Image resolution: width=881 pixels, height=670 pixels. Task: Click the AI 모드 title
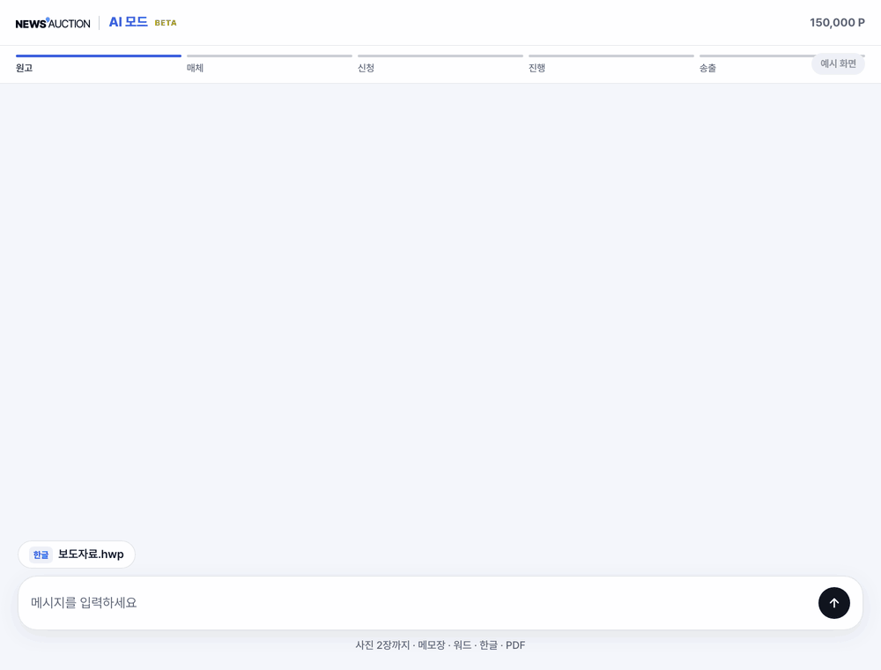128,22
